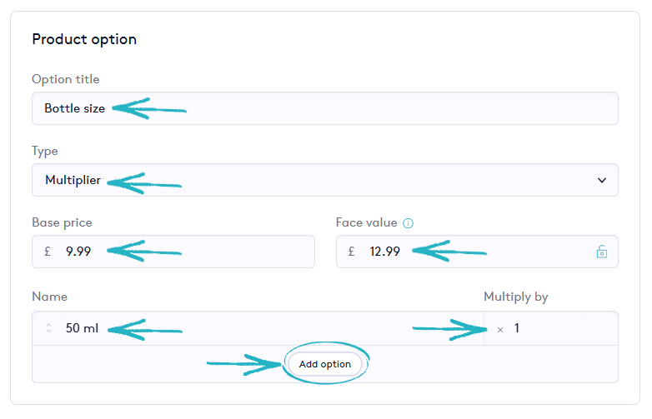Click the £ symbol in Base price
The image size is (652, 419).
[48, 252]
